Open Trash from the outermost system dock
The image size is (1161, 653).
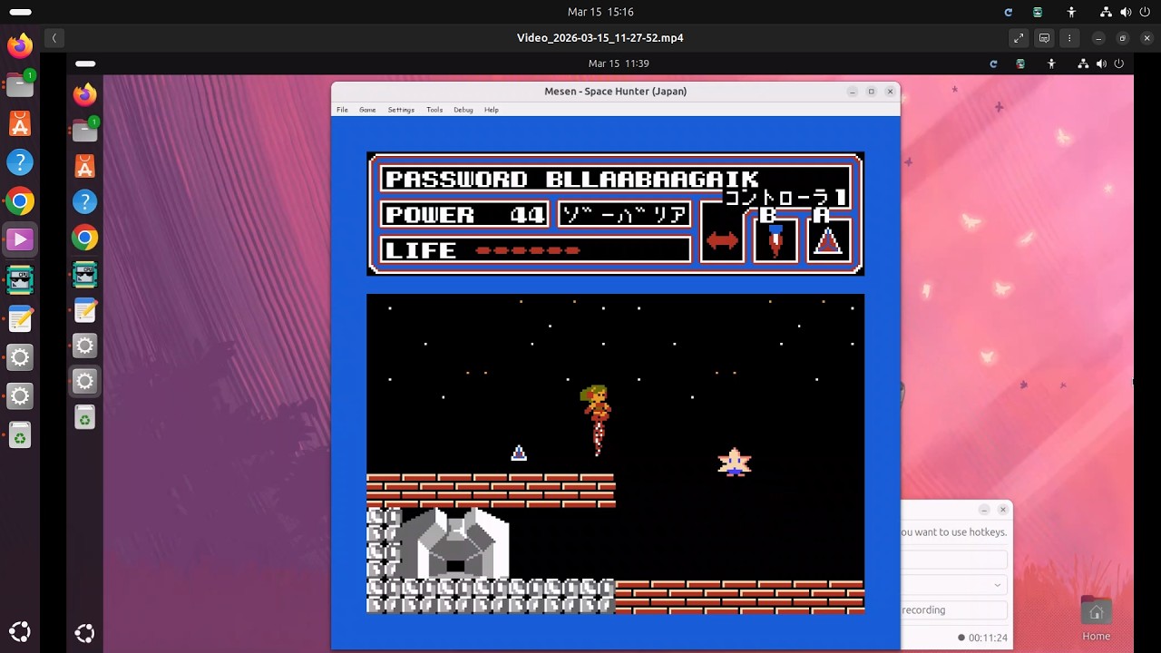[x=20, y=436]
